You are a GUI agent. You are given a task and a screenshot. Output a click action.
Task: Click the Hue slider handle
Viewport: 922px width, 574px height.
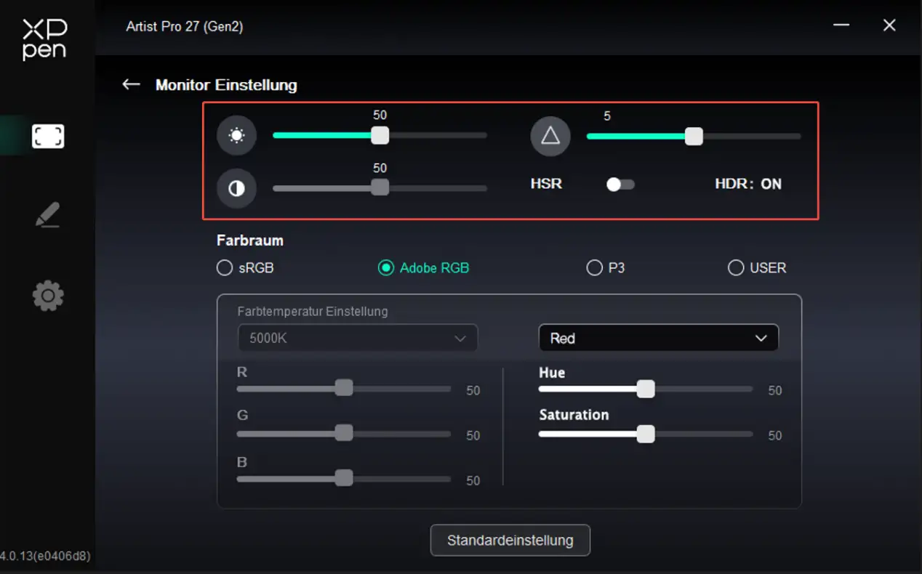pyautogui.click(x=646, y=389)
